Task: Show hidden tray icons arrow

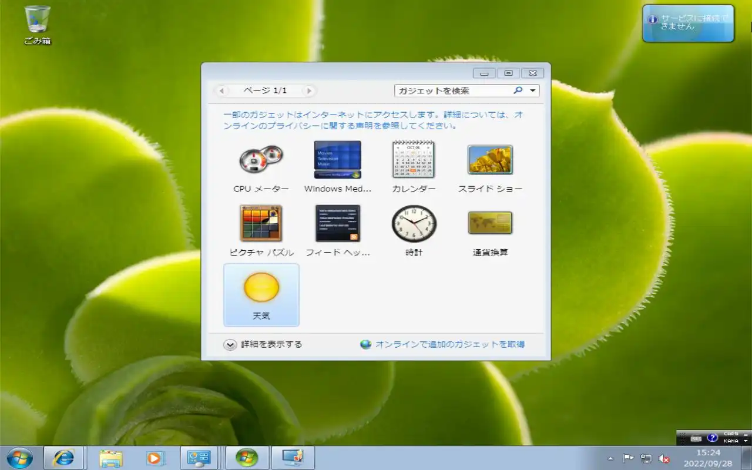Action: [610, 458]
